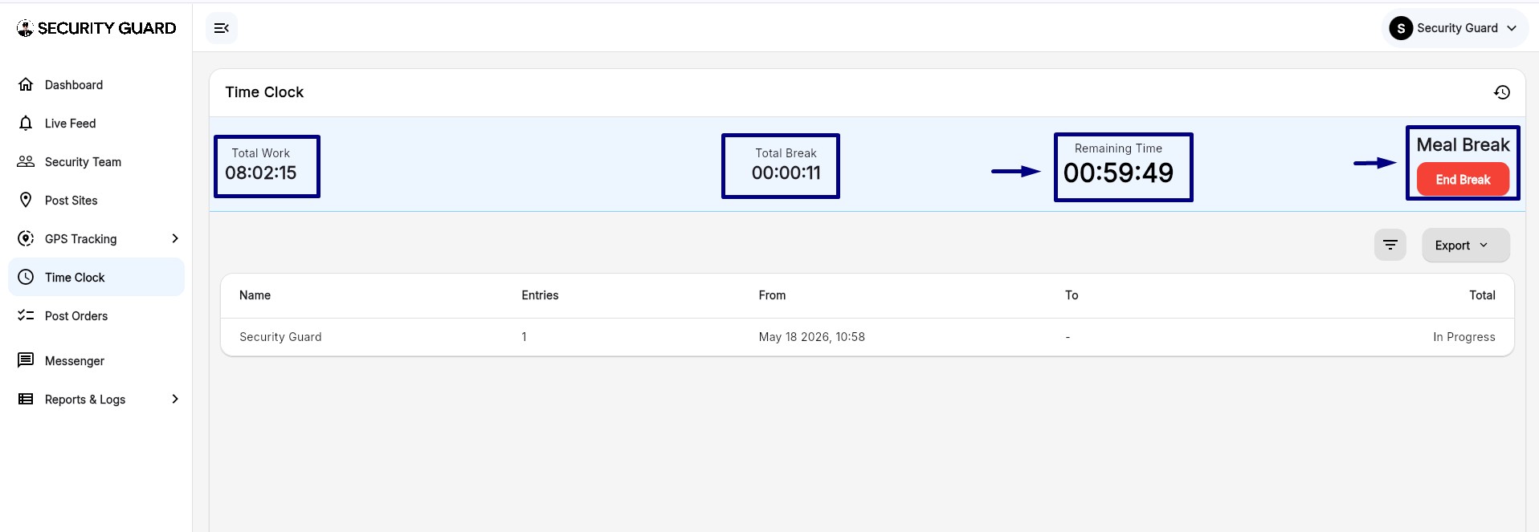The height and width of the screenshot is (532, 1539).
Task: Collapse the sidebar with the menu toggle icon
Action: click(222, 28)
